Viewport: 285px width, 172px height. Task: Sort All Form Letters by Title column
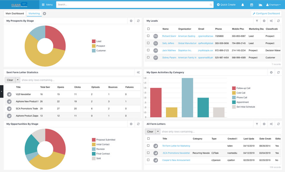coord(165,138)
